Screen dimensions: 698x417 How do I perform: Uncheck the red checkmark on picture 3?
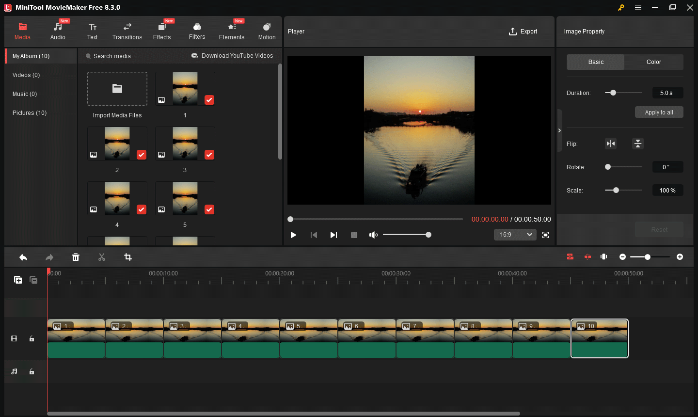tap(209, 155)
